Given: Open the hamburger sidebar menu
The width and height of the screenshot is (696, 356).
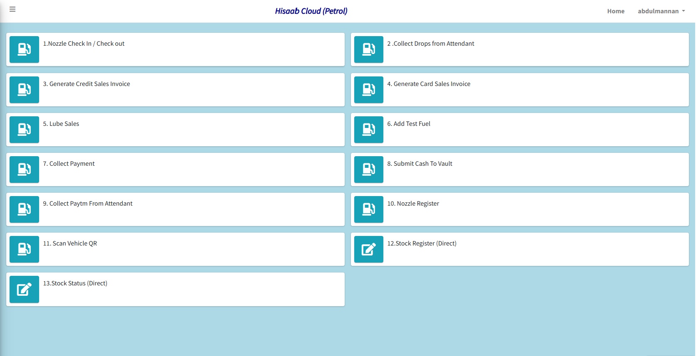Looking at the screenshot, I should pyautogui.click(x=12, y=9).
